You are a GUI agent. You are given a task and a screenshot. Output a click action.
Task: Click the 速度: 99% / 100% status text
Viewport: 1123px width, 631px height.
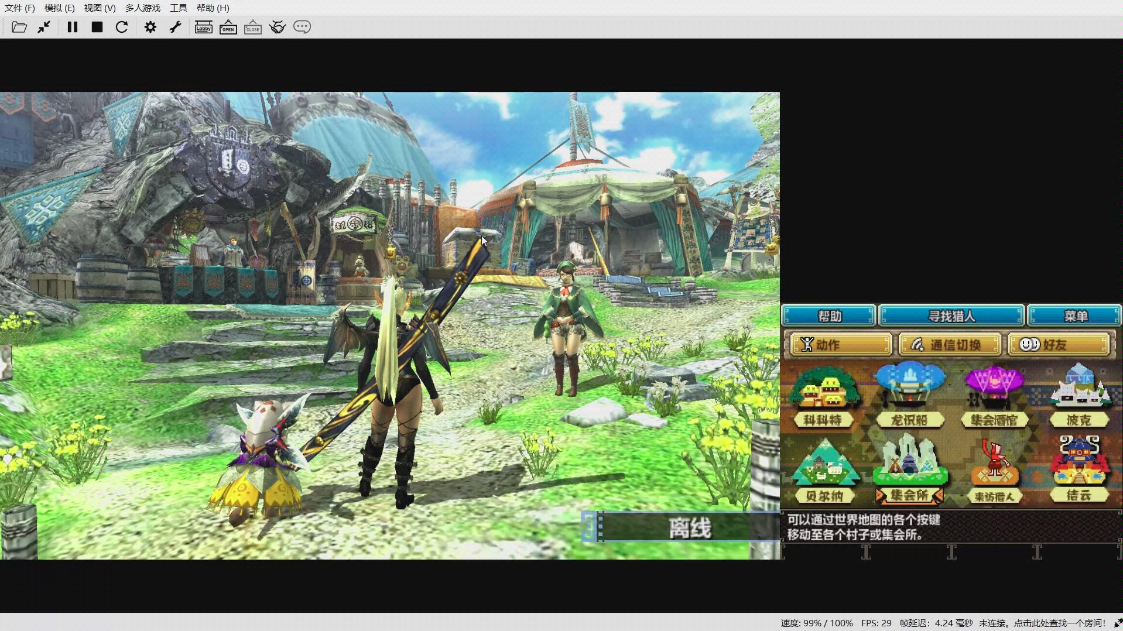[x=816, y=623]
